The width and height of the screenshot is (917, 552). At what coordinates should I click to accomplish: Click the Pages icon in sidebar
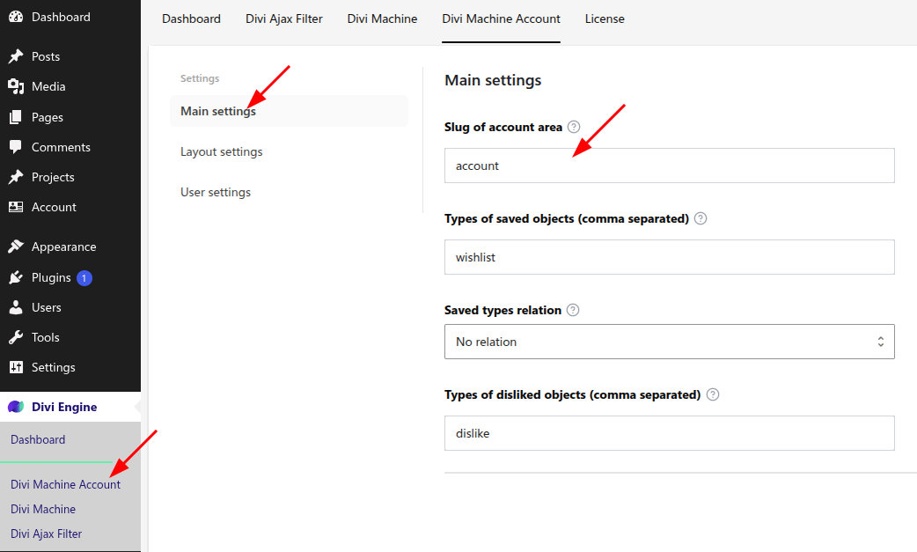[x=16, y=117]
